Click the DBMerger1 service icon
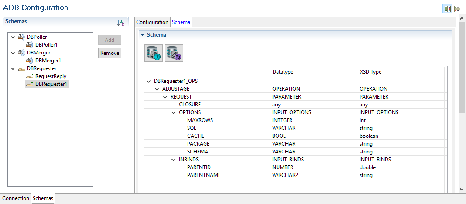The height and width of the screenshot is (204, 466). click(29, 61)
